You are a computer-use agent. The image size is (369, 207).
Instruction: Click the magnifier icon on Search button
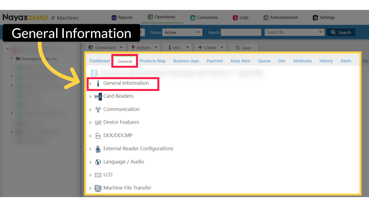(x=333, y=32)
